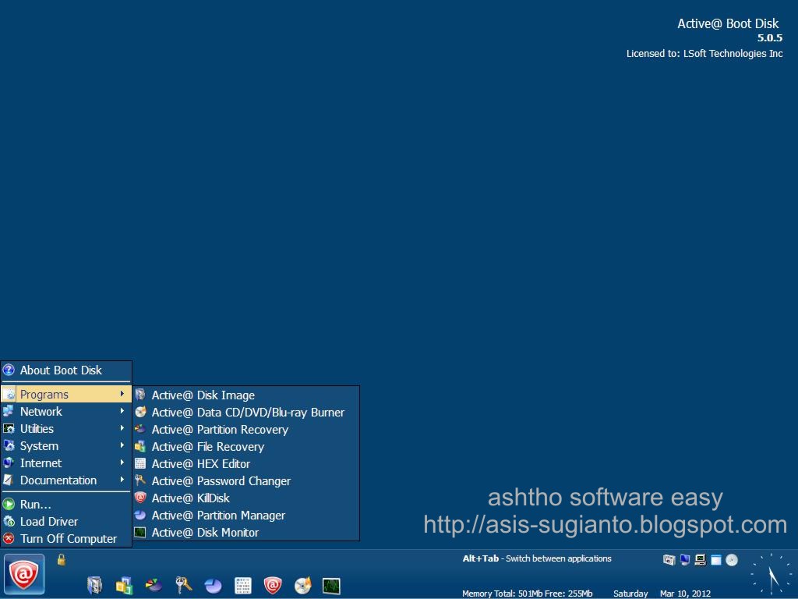Image resolution: width=798 pixels, height=599 pixels.
Task: Open Disk Monitor green graph icon in taskbar
Action: 331,586
